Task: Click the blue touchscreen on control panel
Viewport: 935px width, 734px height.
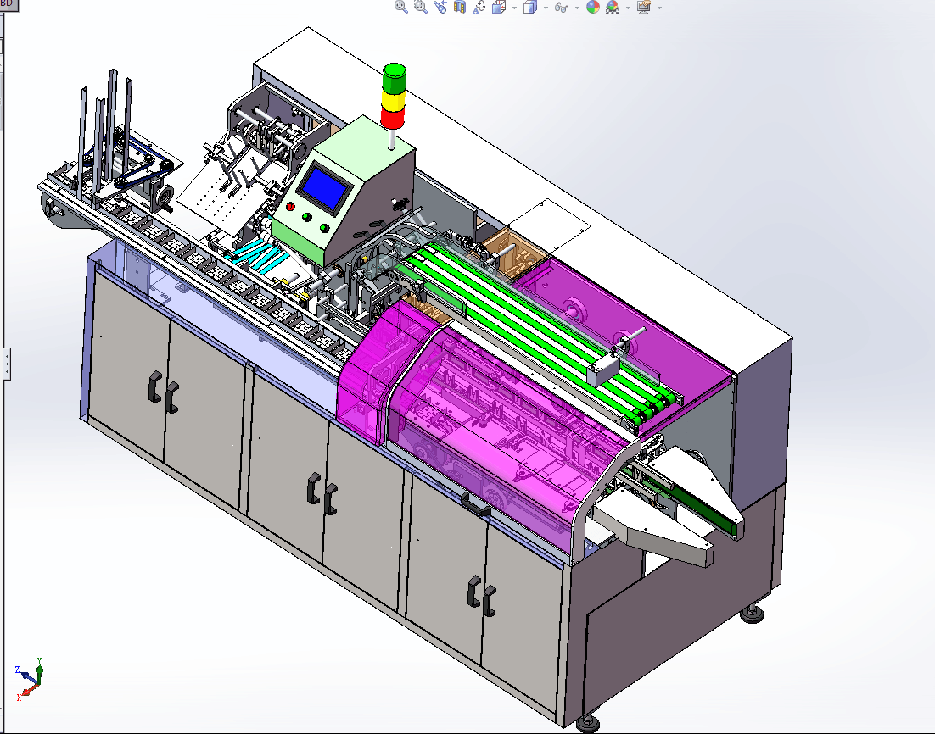Action: pos(323,186)
